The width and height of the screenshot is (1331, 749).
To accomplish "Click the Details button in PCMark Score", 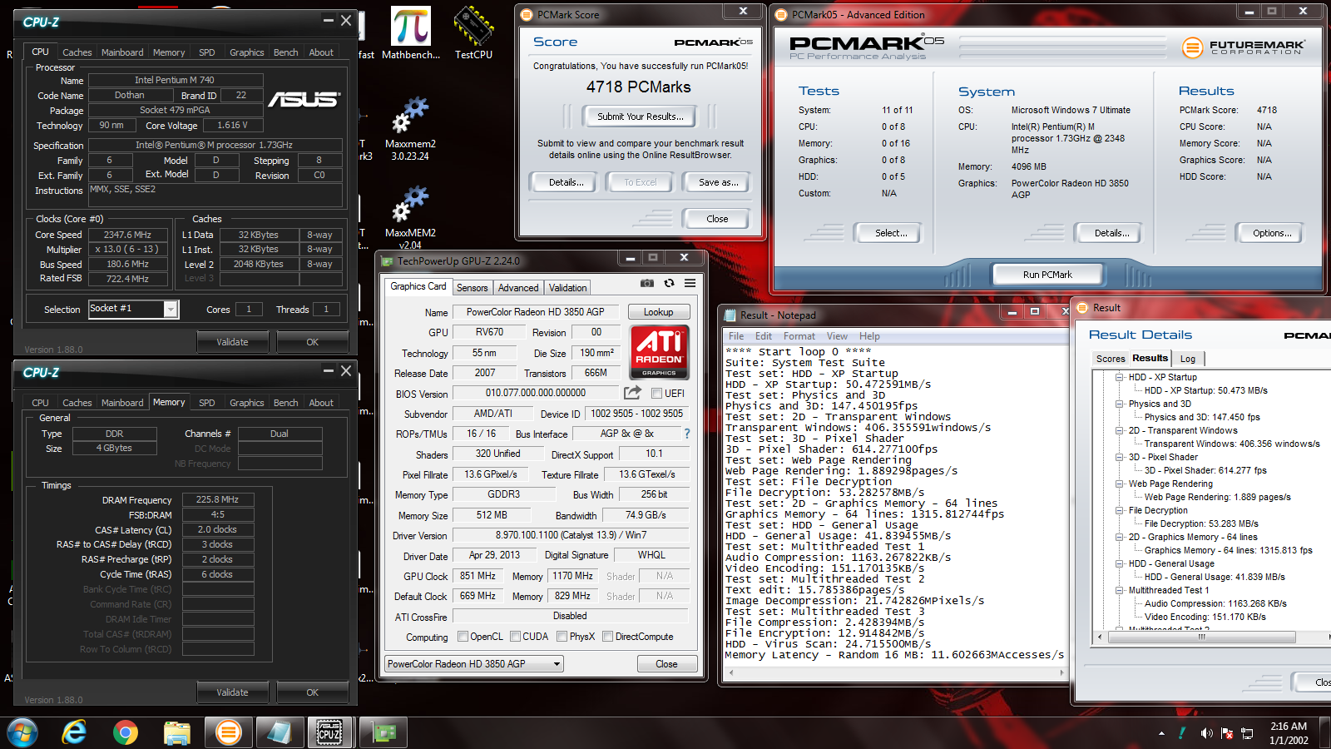I will (x=566, y=182).
